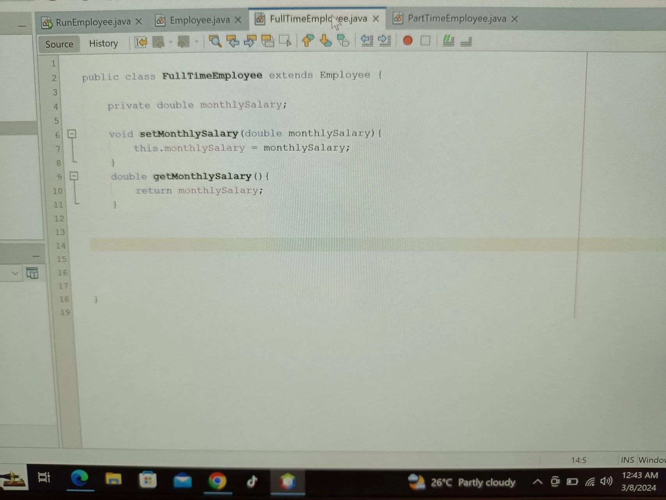666x500 pixels.
Task: Toggle Highlight Search in the editor toolbar
Action: (x=268, y=41)
